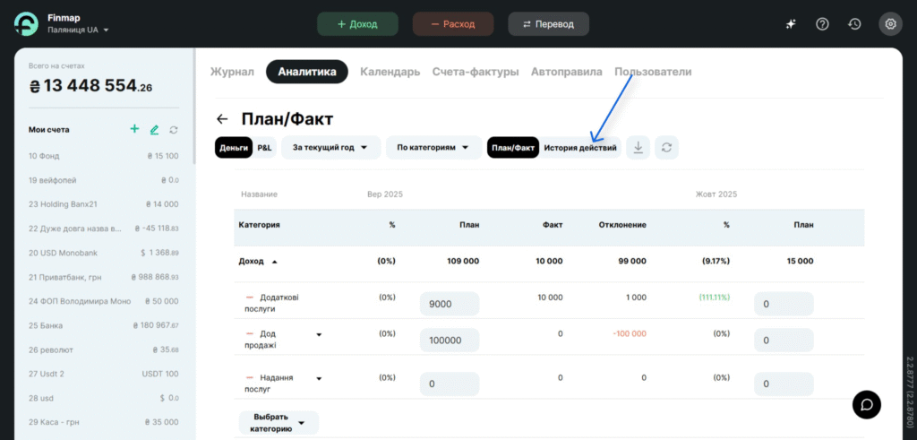Click the sparkle AI assistant icon
This screenshot has height=440, width=917.
[x=791, y=24]
